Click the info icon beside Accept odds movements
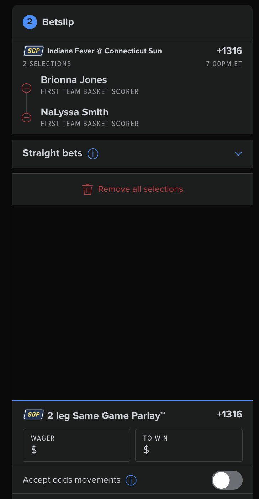The image size is (259, 499). [x=131, y=480]
